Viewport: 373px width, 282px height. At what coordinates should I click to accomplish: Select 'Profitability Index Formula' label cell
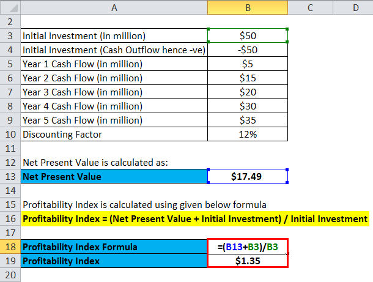pos(114,247)
